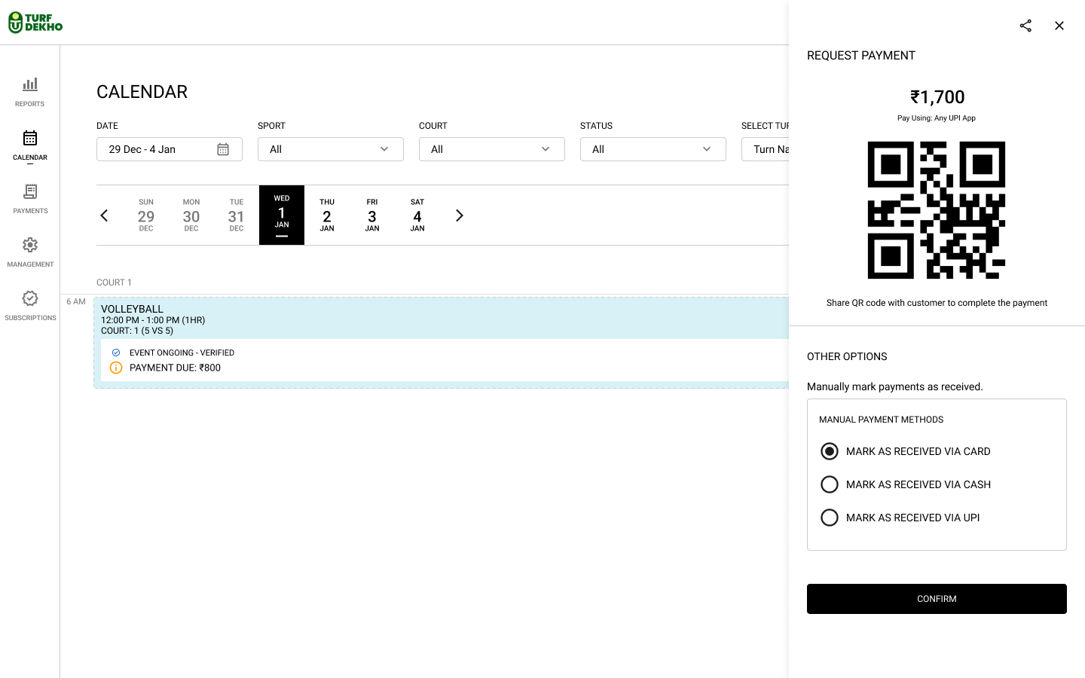Image resolution: width=1085 pixels, height=678 pixels.
Task: Click the date range field 29 Dec - 4 Jan
Action: pyautogui.click(x=170, y=149)
